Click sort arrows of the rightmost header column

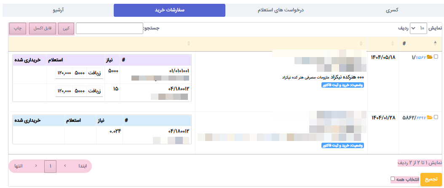pos(435,43)
